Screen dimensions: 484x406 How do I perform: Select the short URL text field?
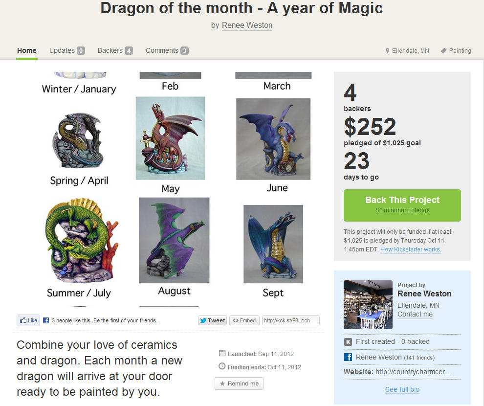(x=290, y=320)
